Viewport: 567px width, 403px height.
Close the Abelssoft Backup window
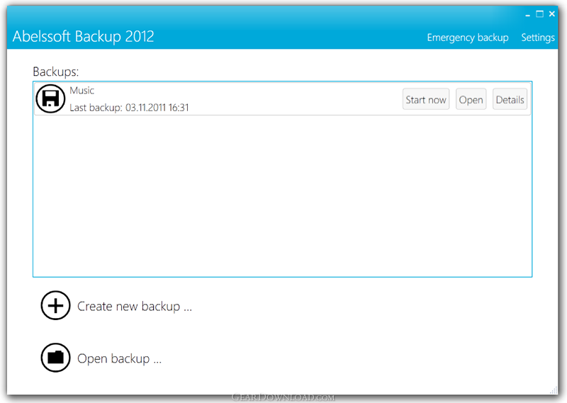tap(551, 14)
